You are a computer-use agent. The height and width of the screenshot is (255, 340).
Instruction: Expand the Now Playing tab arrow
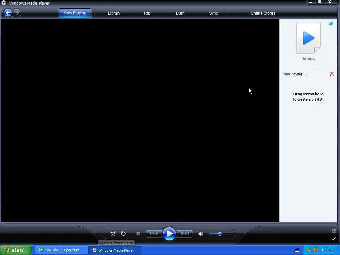point(75,17)
